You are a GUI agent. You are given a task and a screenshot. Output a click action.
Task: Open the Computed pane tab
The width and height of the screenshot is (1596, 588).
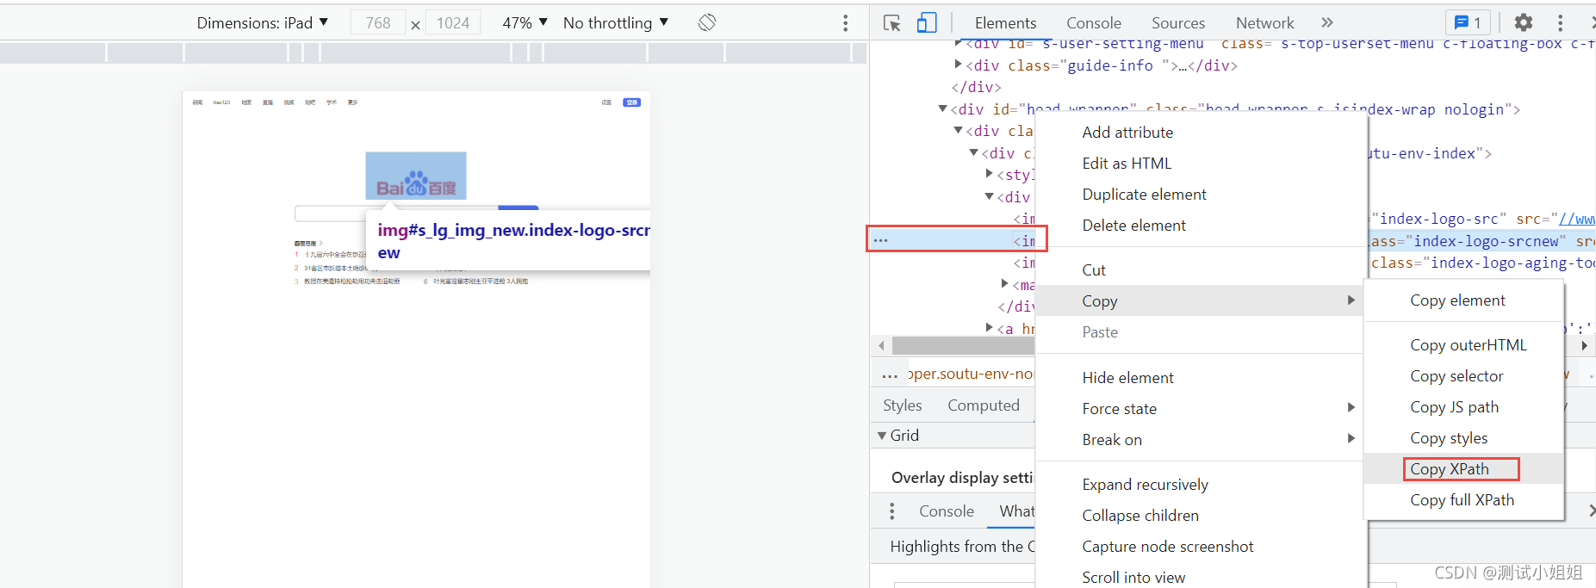point(983,405)
